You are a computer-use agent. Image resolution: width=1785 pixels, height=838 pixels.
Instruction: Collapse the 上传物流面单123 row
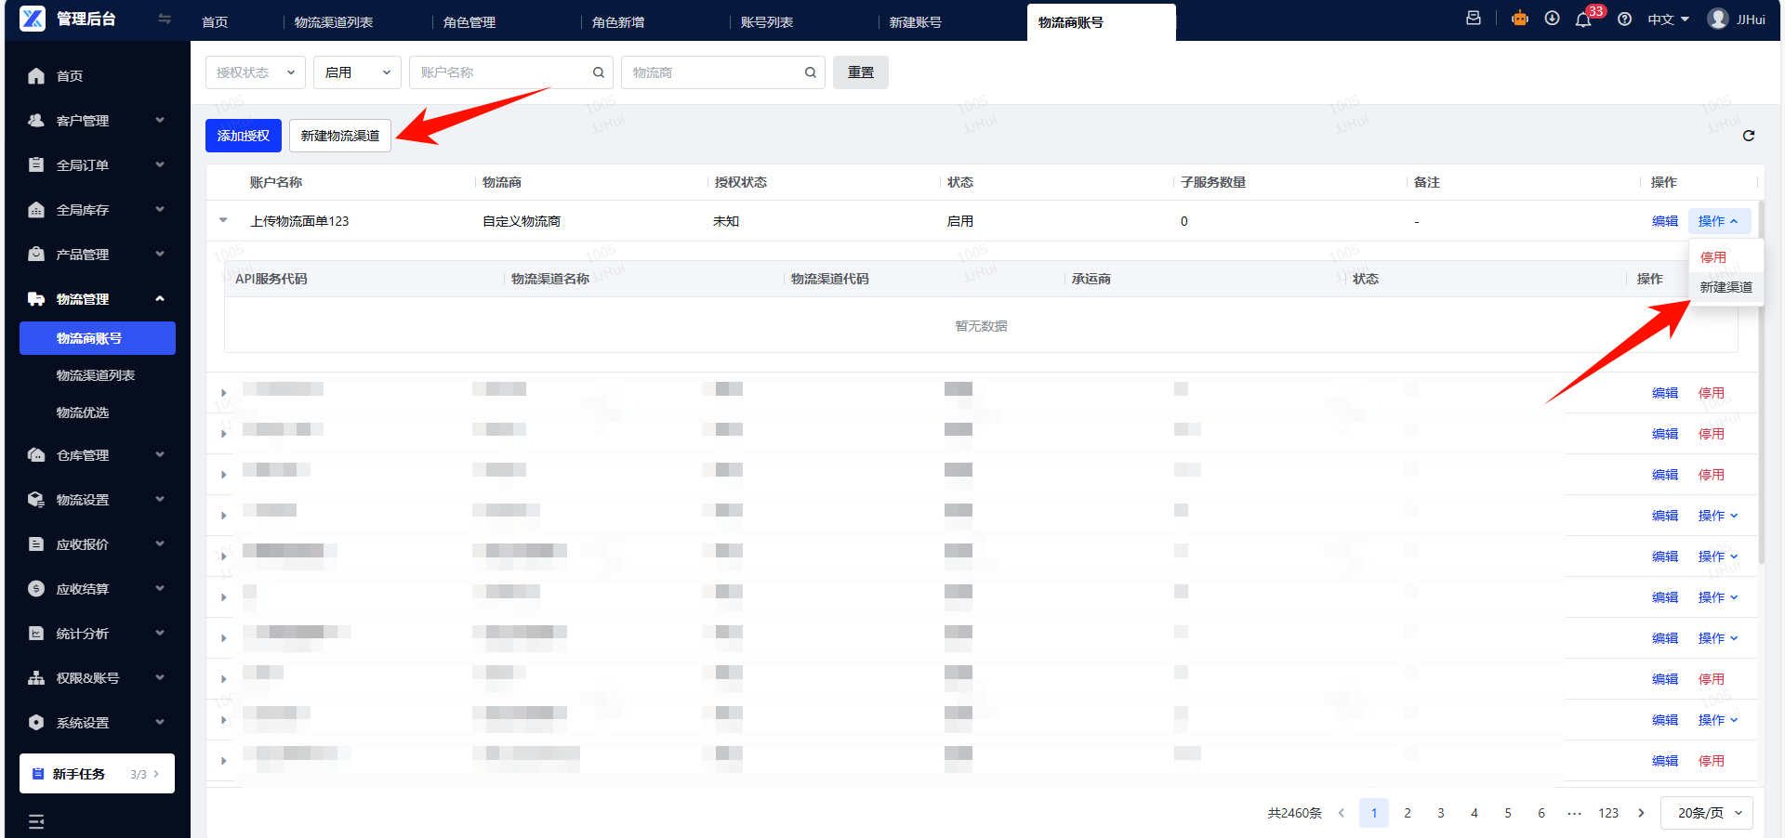(x=223, y=221)
